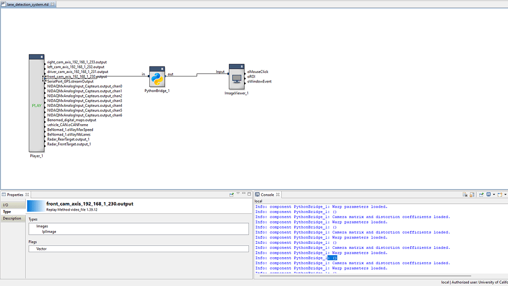508x286 pixels.
Task: Open the Open Console dropdown arrow
Action: 505,194
